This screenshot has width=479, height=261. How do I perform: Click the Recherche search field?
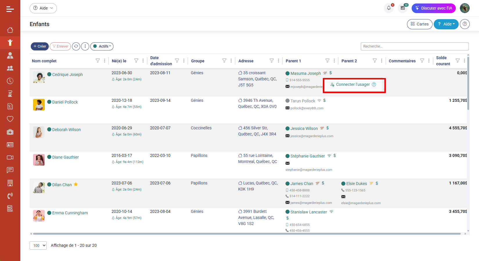(x=414, y=46)
